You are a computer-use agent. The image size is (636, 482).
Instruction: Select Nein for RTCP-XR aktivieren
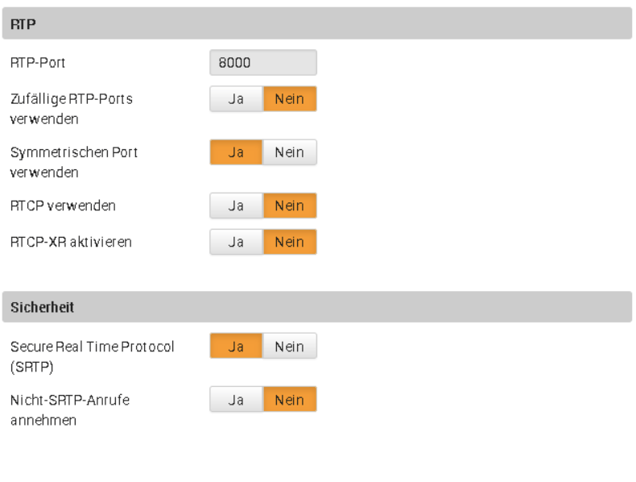coord(289,242)
